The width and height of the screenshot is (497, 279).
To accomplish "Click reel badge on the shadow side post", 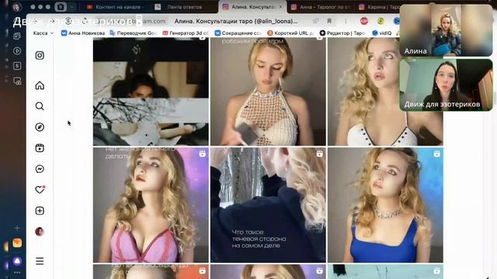I will click(319, 153).
